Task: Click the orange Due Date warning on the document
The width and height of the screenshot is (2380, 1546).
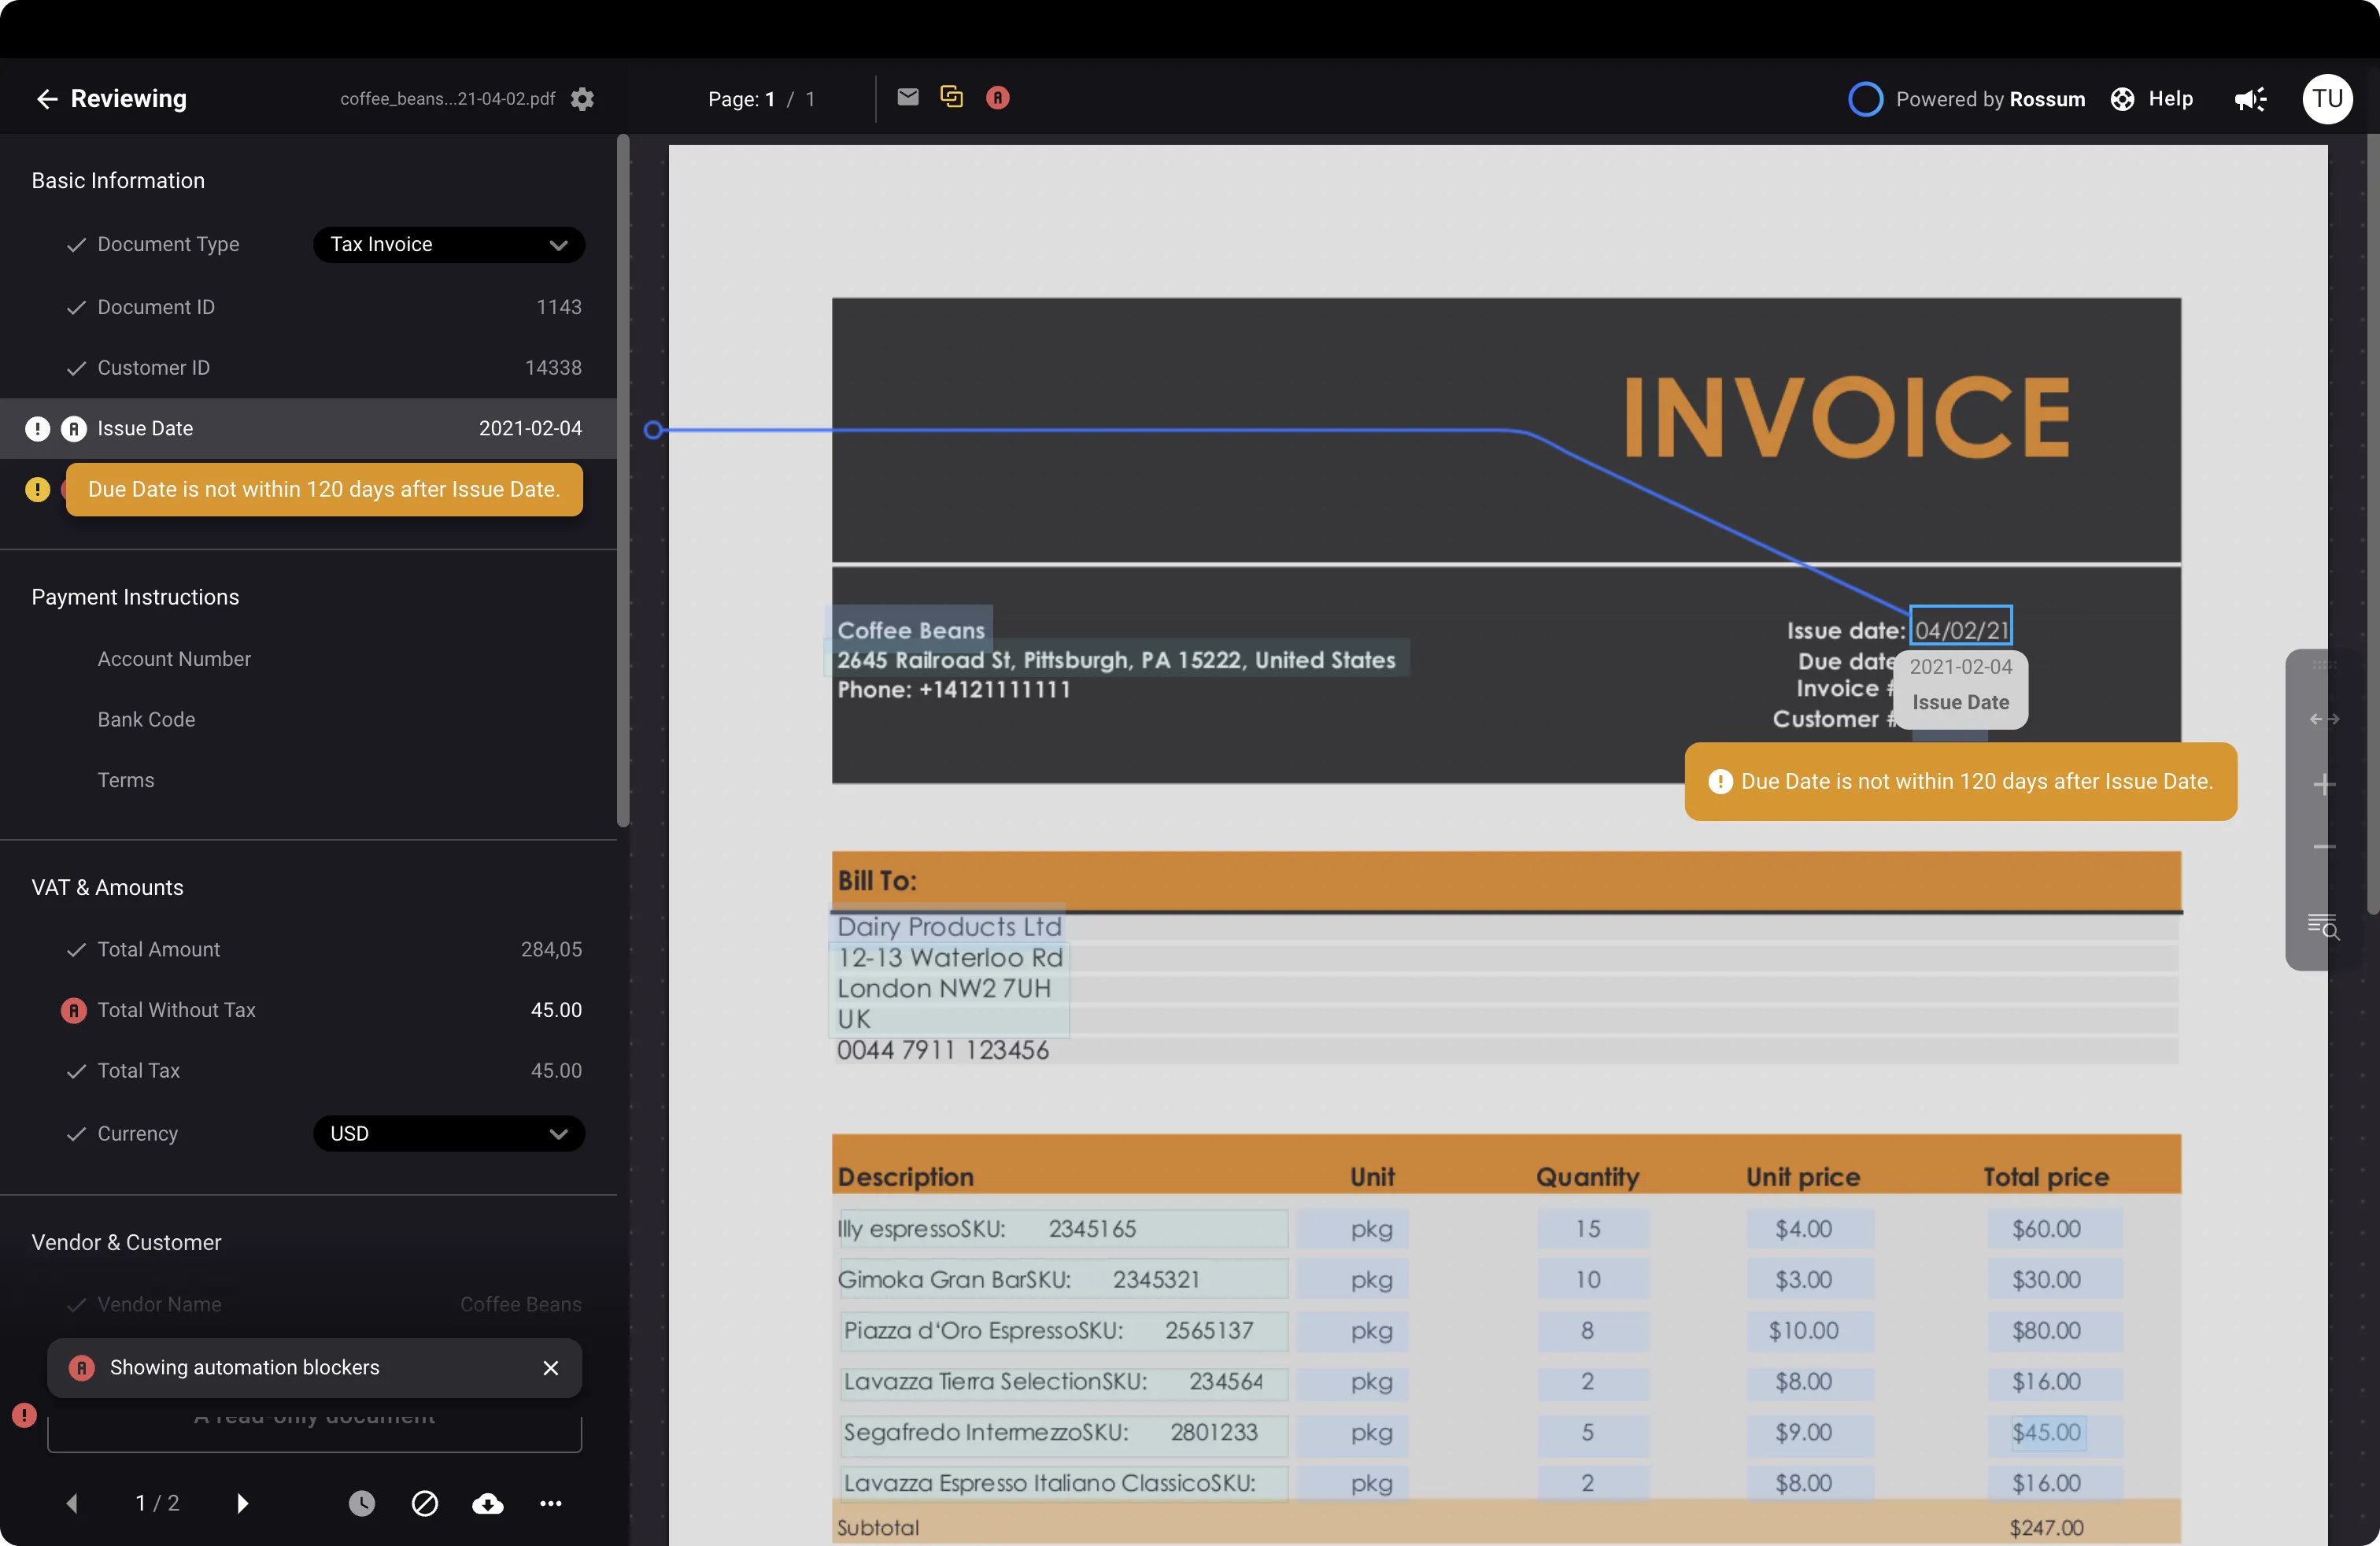Action: (1960, 781)
